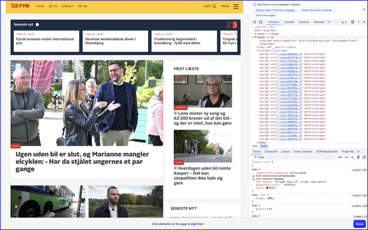Play the Lene mister ny seng video icon
The width and height of the screenshot is (368, 230).
pyautogui.click(x=175, y=113)
